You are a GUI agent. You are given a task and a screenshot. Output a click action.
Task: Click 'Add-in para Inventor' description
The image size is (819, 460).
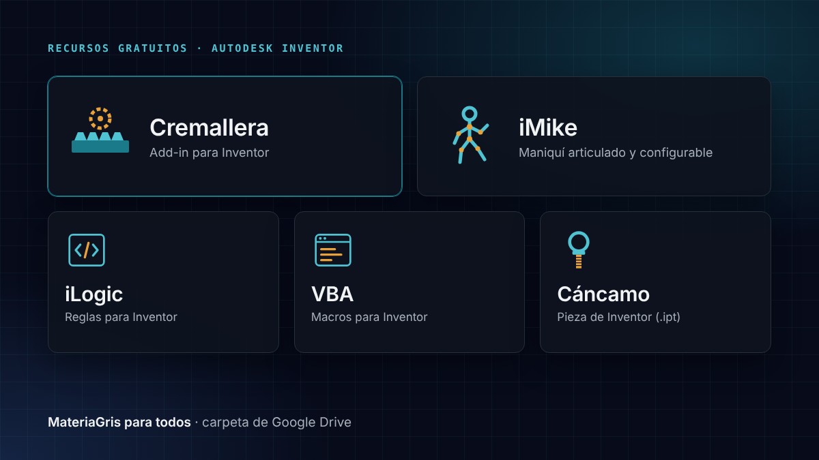click(x=210, y=153)
